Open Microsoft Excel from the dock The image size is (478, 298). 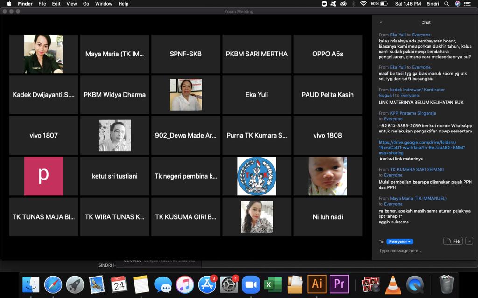coord(273,284)
